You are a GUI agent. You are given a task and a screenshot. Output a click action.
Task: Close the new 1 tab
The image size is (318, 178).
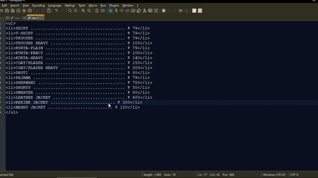click(24, 18)
